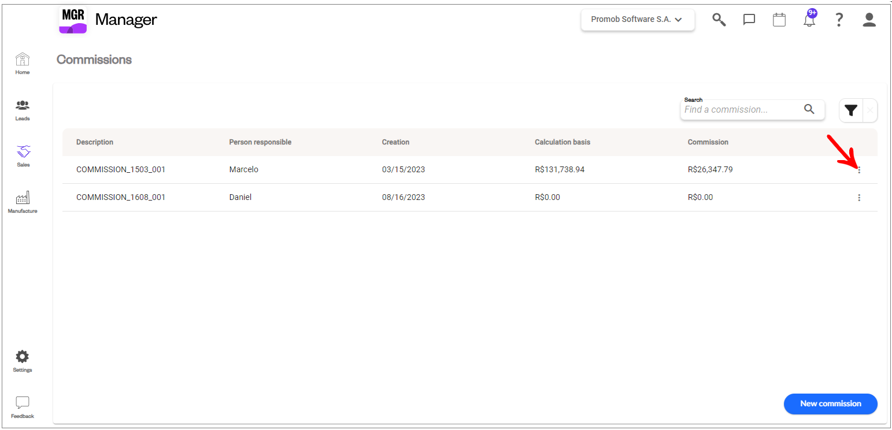Open the Home section in sidebar

point(23,64)
